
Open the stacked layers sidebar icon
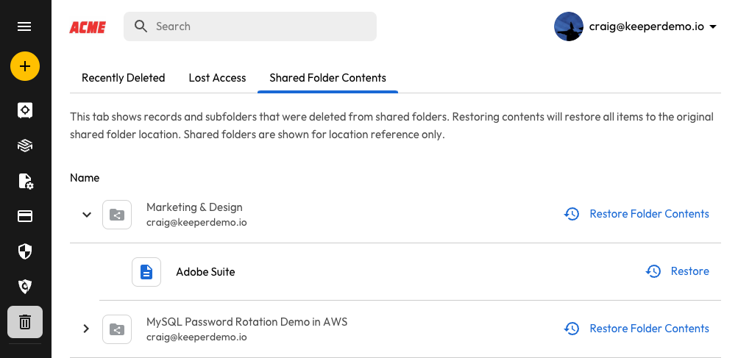tap(24, 146)
